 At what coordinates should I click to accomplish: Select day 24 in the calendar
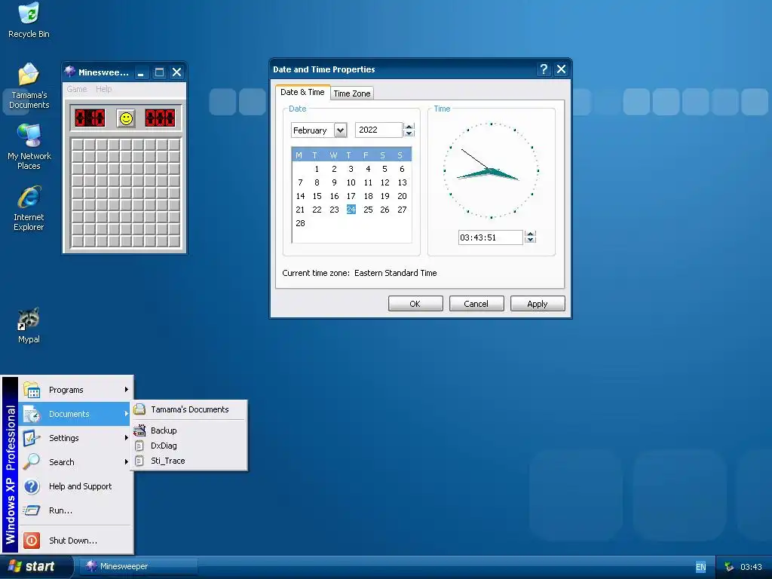coord(351,210)
